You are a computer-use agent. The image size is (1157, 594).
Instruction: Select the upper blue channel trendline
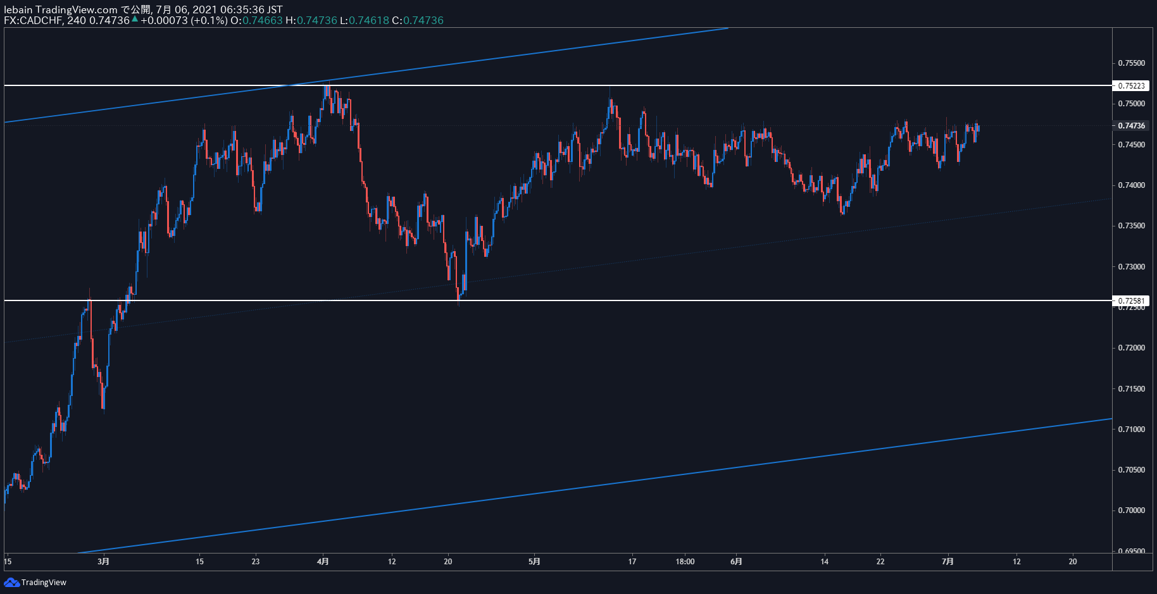pyautogui.click(x=367, y=75)
